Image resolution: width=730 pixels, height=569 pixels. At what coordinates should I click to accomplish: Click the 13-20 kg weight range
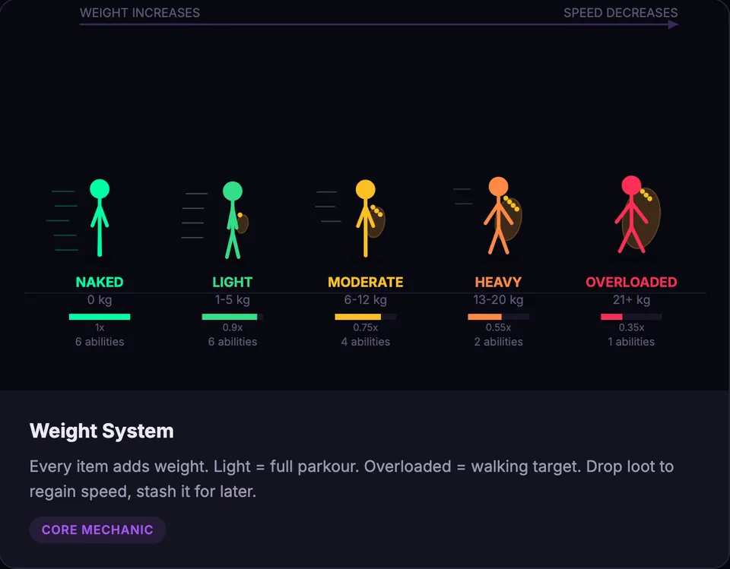click(498, 300)
